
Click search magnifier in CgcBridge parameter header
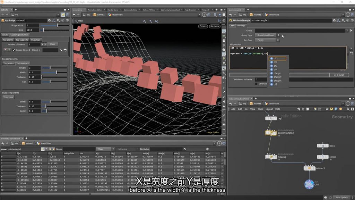(x=58, y=20)
